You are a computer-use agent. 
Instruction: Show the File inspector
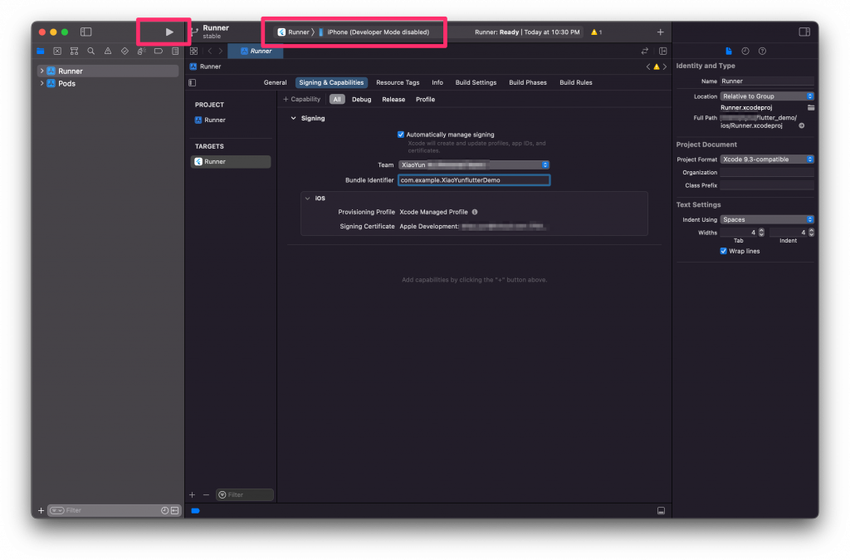(x=729, y=51)
